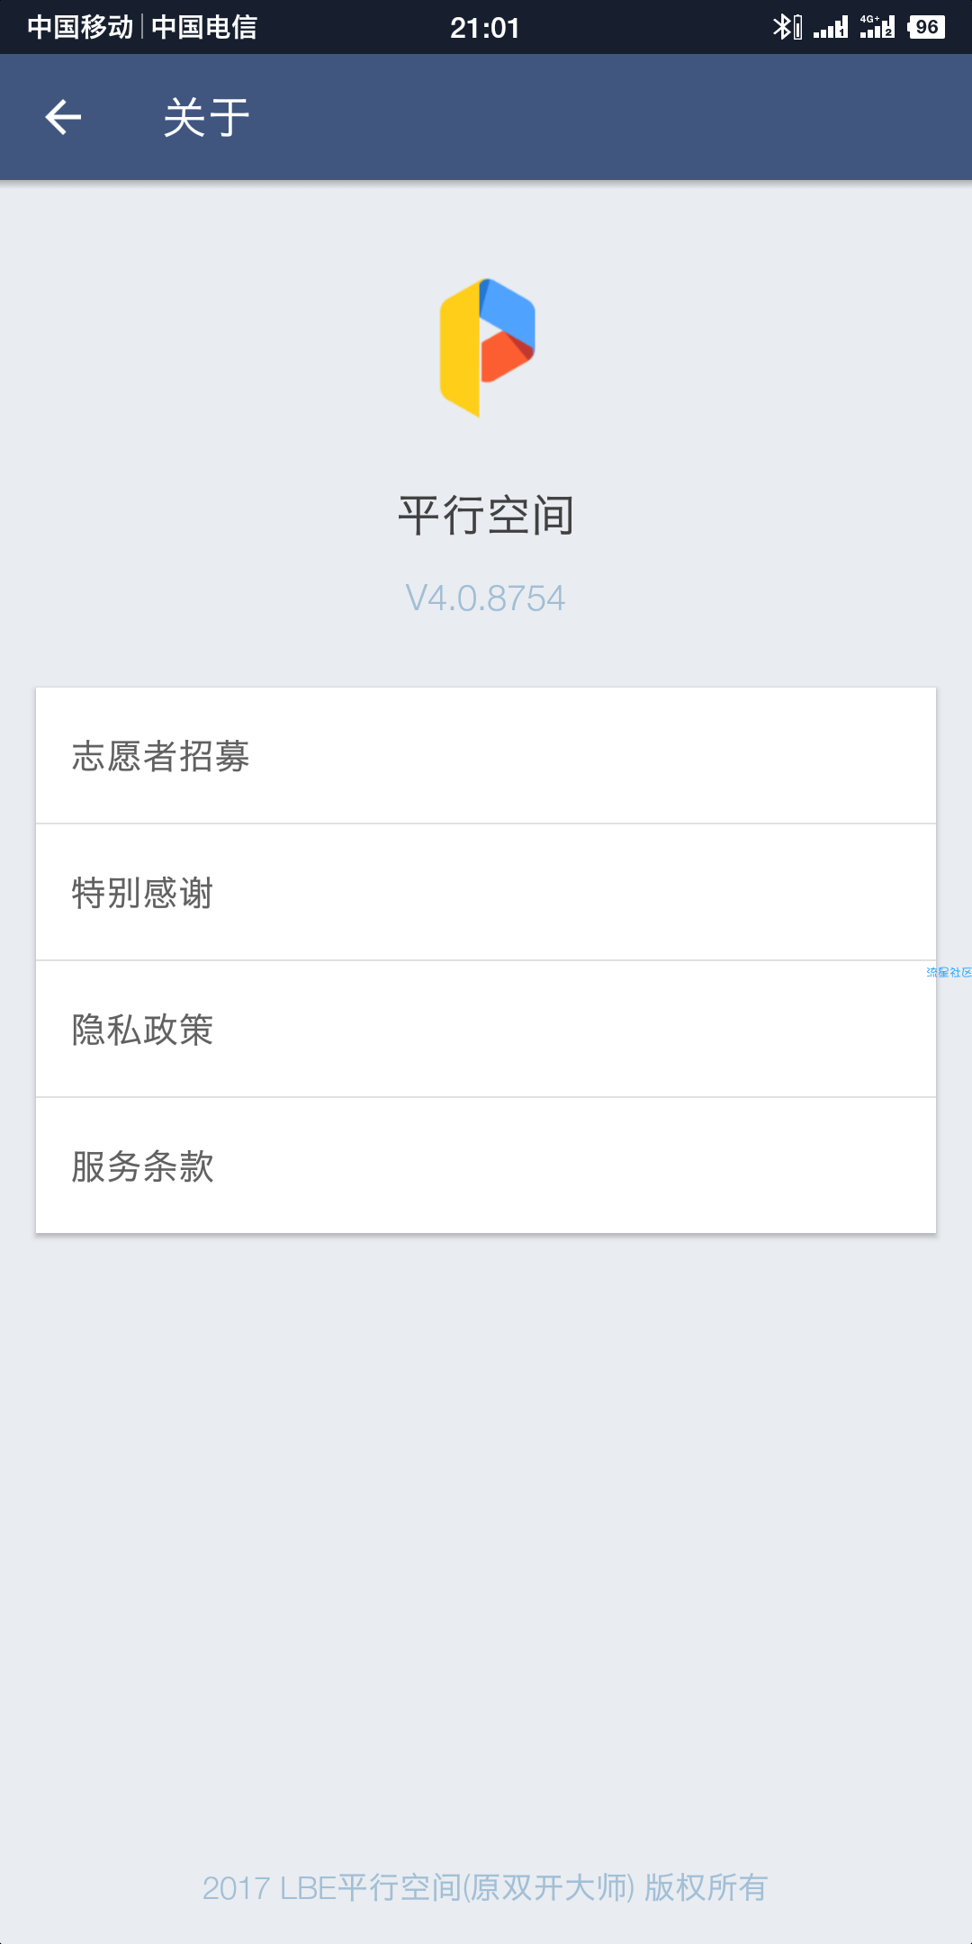Screen dimensions: 972x1944
Task: Tap the SIM 2 4G+ signal icon
Action: (877, 27)
